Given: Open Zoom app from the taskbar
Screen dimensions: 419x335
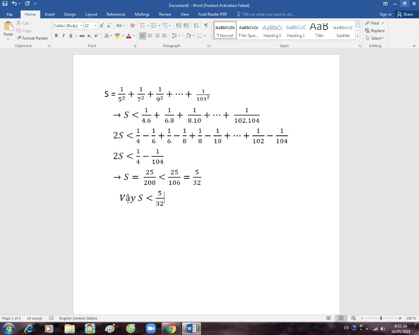Looking at the screenshot, I should coord(151,328).
